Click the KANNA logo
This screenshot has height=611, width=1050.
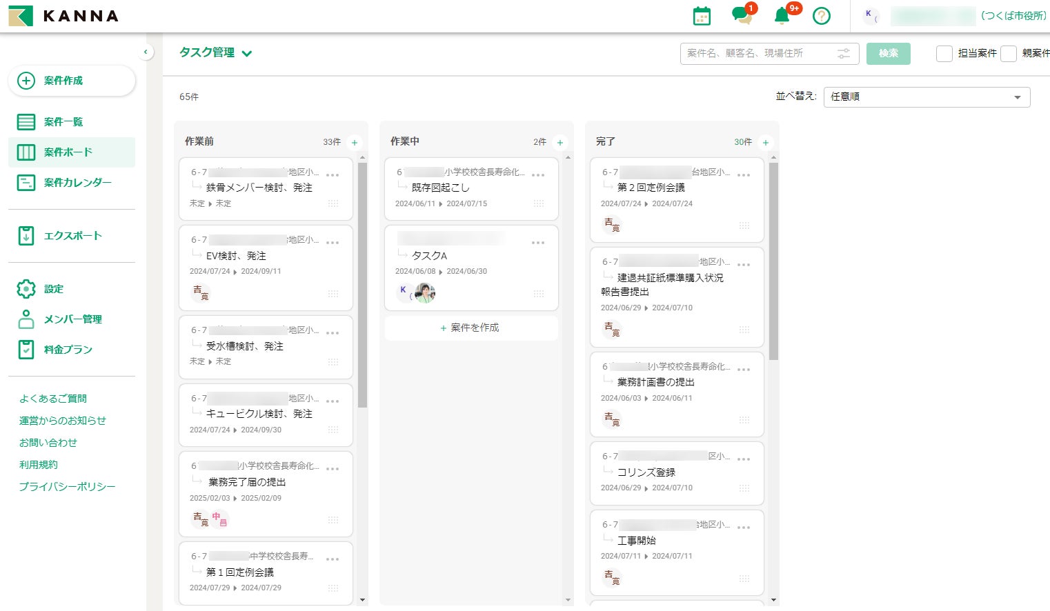click(63, 16)
